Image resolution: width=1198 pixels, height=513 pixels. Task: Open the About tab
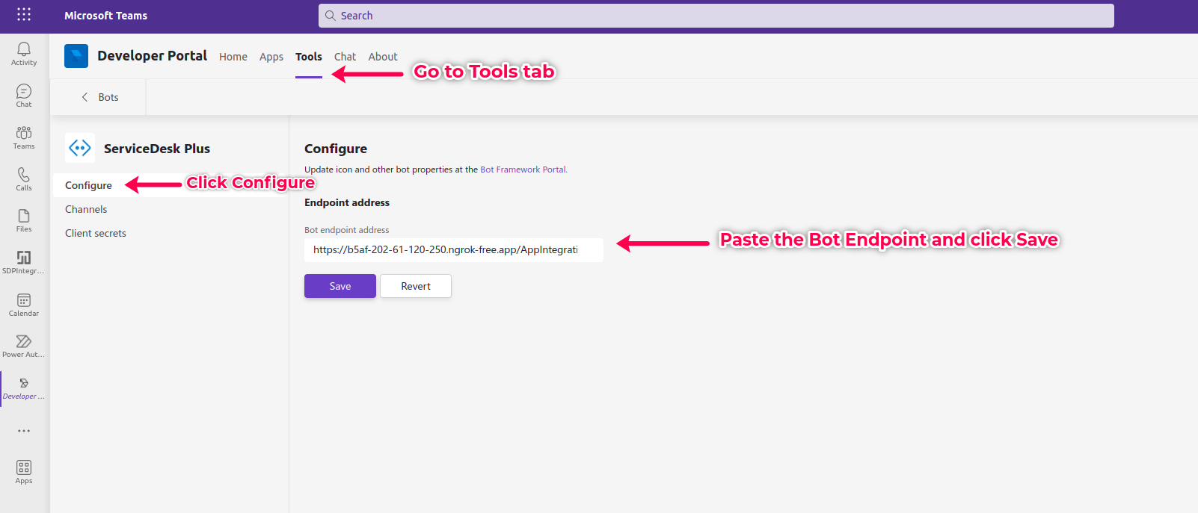tap(383, 57)
